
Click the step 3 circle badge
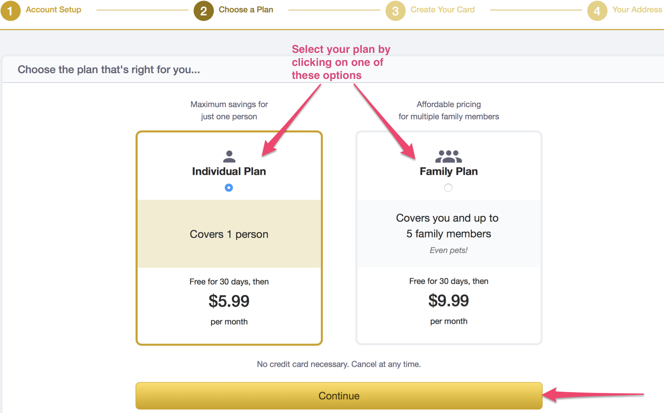(x=396, y=10)
